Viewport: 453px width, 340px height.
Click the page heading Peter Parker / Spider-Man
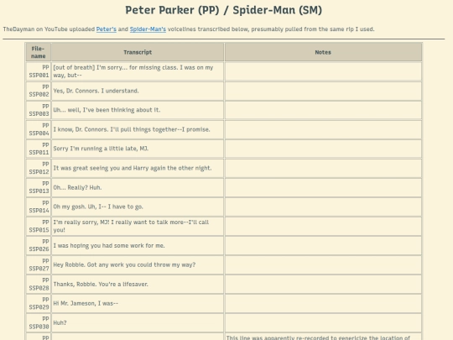223,10
